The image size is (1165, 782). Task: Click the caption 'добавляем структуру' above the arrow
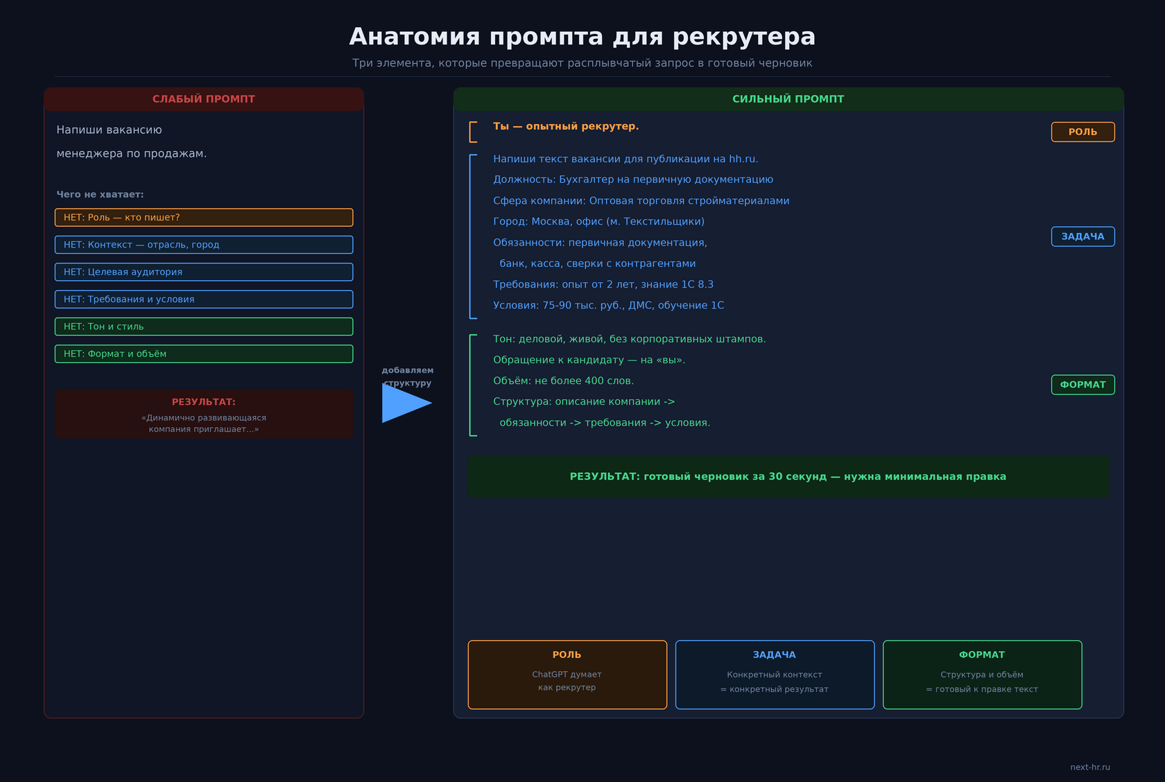coord(408,376)
